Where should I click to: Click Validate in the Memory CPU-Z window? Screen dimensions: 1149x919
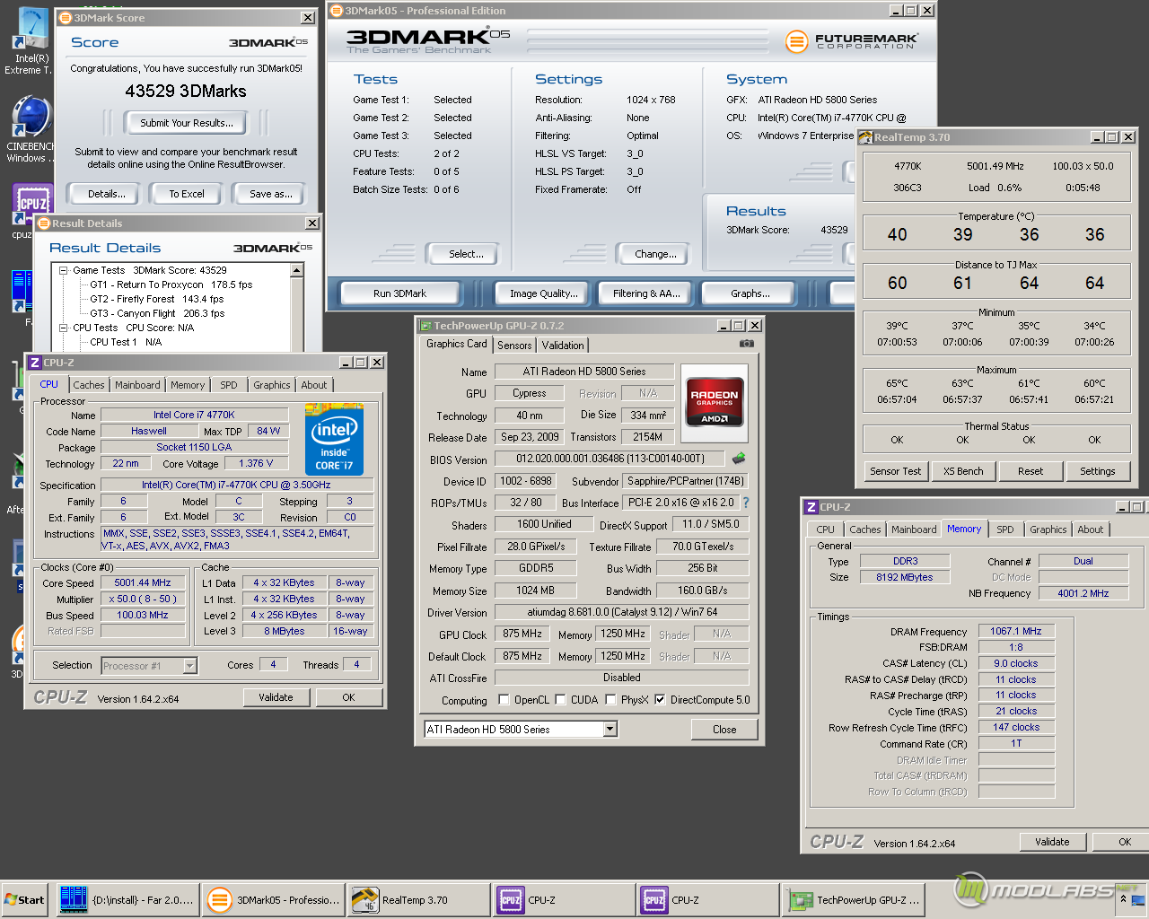tap(1052, 842)
